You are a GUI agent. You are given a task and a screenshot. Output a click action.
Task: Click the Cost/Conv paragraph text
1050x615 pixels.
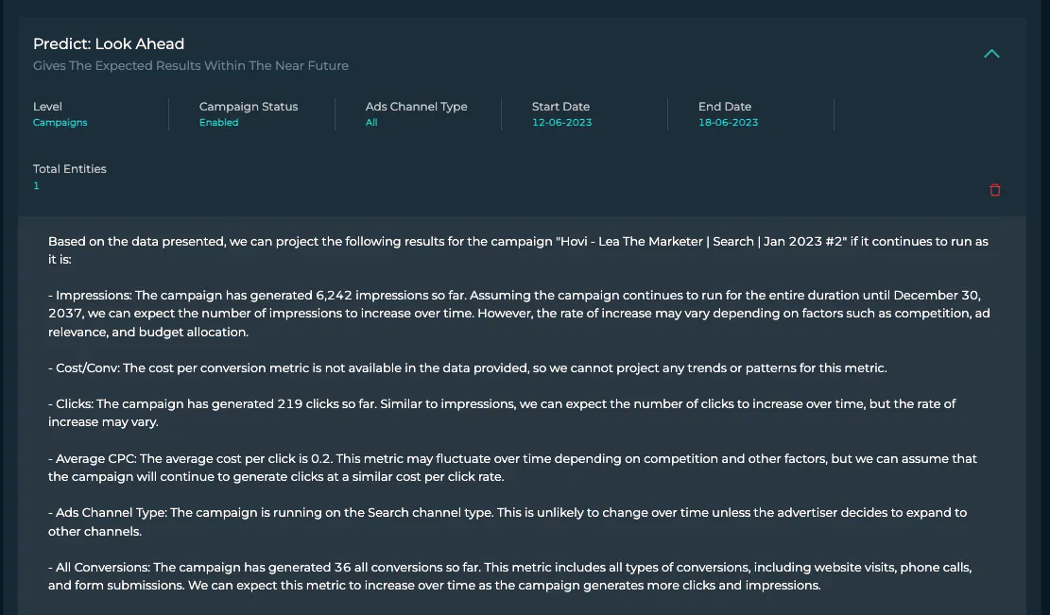[468, 368]
